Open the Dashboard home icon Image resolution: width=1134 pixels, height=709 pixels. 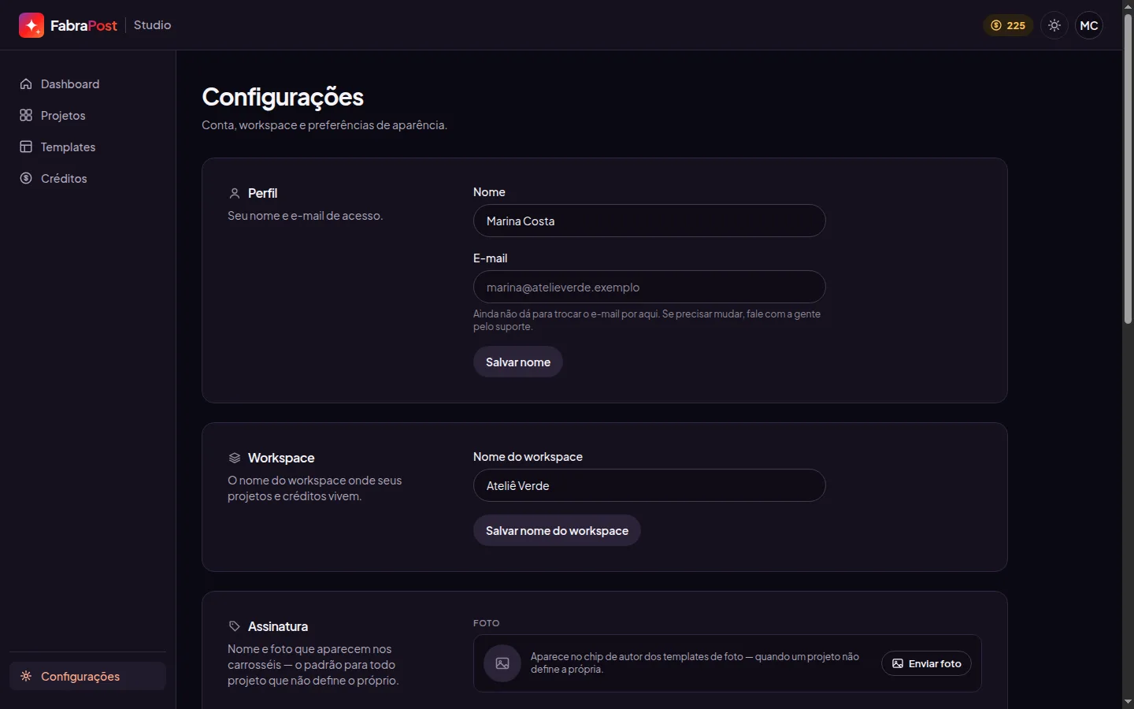pyautogui.click(x=26, y=84)
